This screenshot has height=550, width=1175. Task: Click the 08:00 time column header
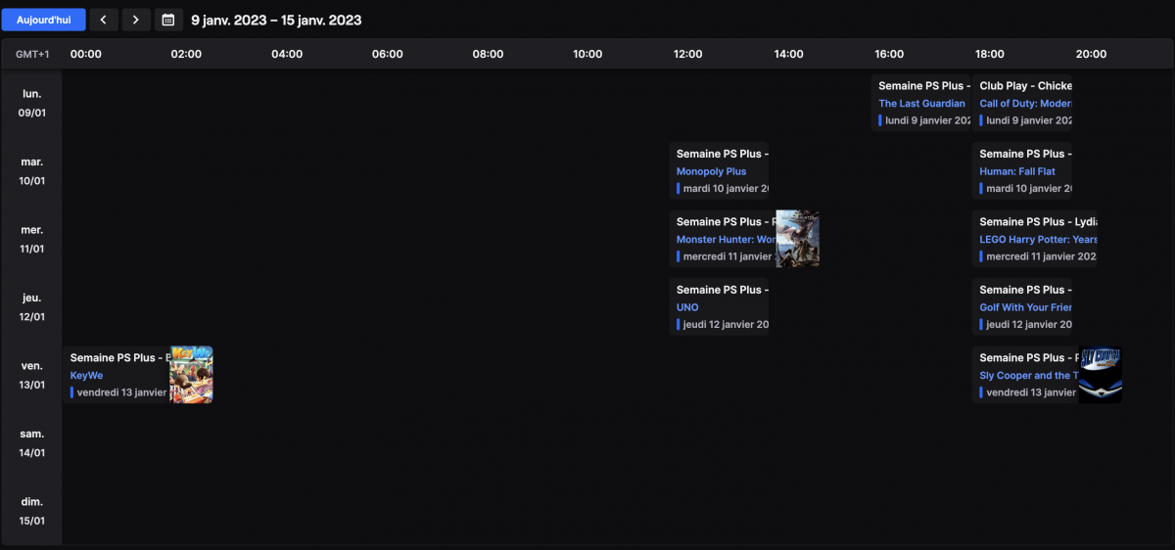pos(488,54)
